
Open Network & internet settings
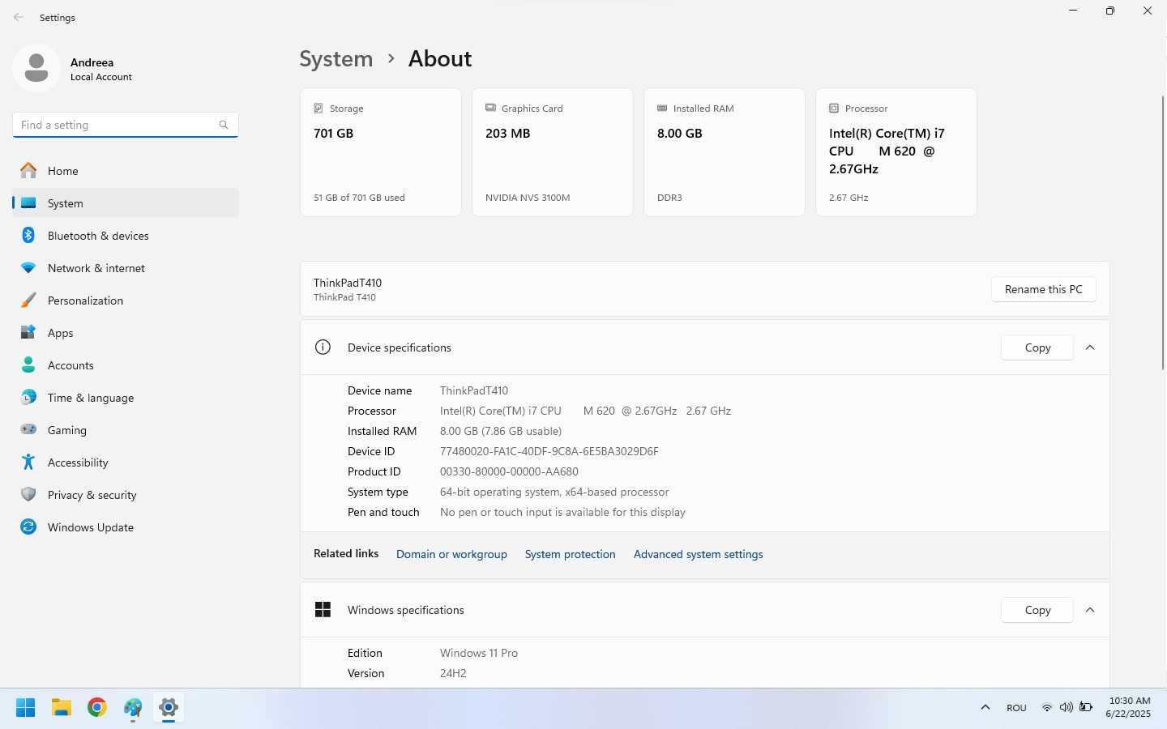point(126,268)
